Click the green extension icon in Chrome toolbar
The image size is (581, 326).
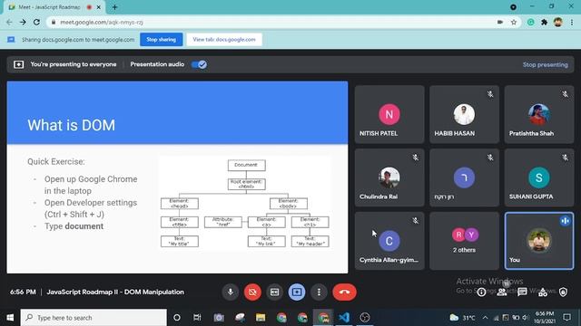[x=530, y=22]
